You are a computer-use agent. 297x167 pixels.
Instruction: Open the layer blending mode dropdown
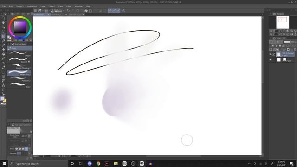click(x=279, y=42)
